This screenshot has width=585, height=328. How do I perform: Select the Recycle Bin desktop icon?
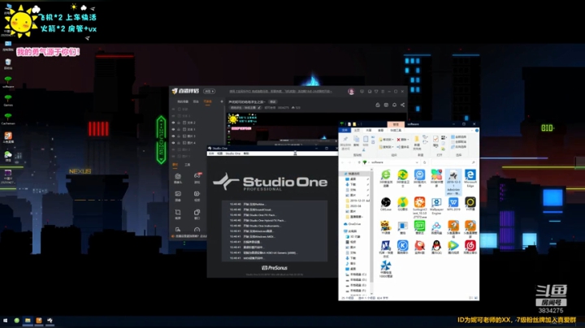point(8,63)
